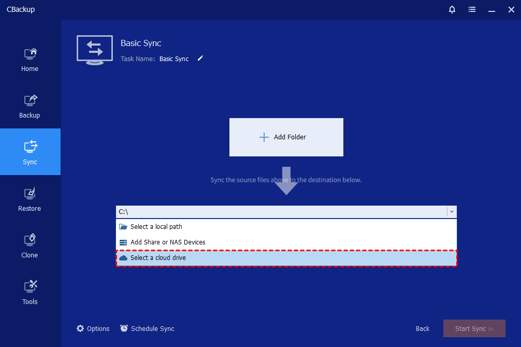
Task: Select the Sync sidebar icon
Action: point(30,152)
